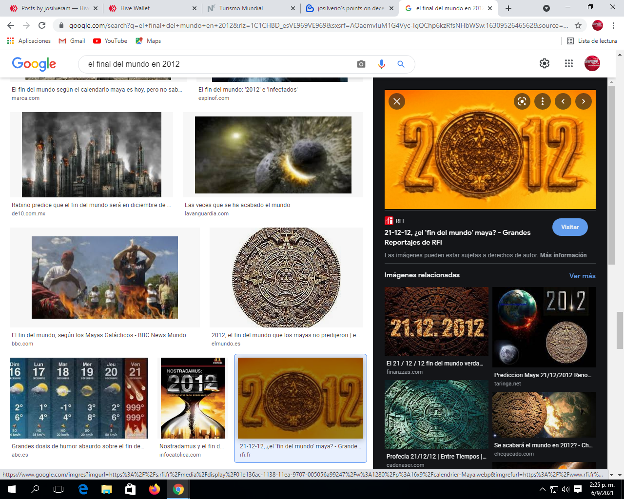Open Google Lens search on preview image
Screen dimensions: 624x499
click(x=522, y=101)
